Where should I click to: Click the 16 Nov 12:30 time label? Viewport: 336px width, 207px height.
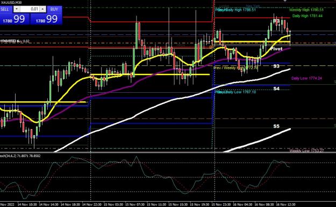tap(285, 204)
